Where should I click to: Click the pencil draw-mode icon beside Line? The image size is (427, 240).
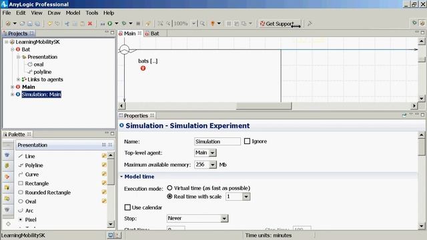[104, 155]
